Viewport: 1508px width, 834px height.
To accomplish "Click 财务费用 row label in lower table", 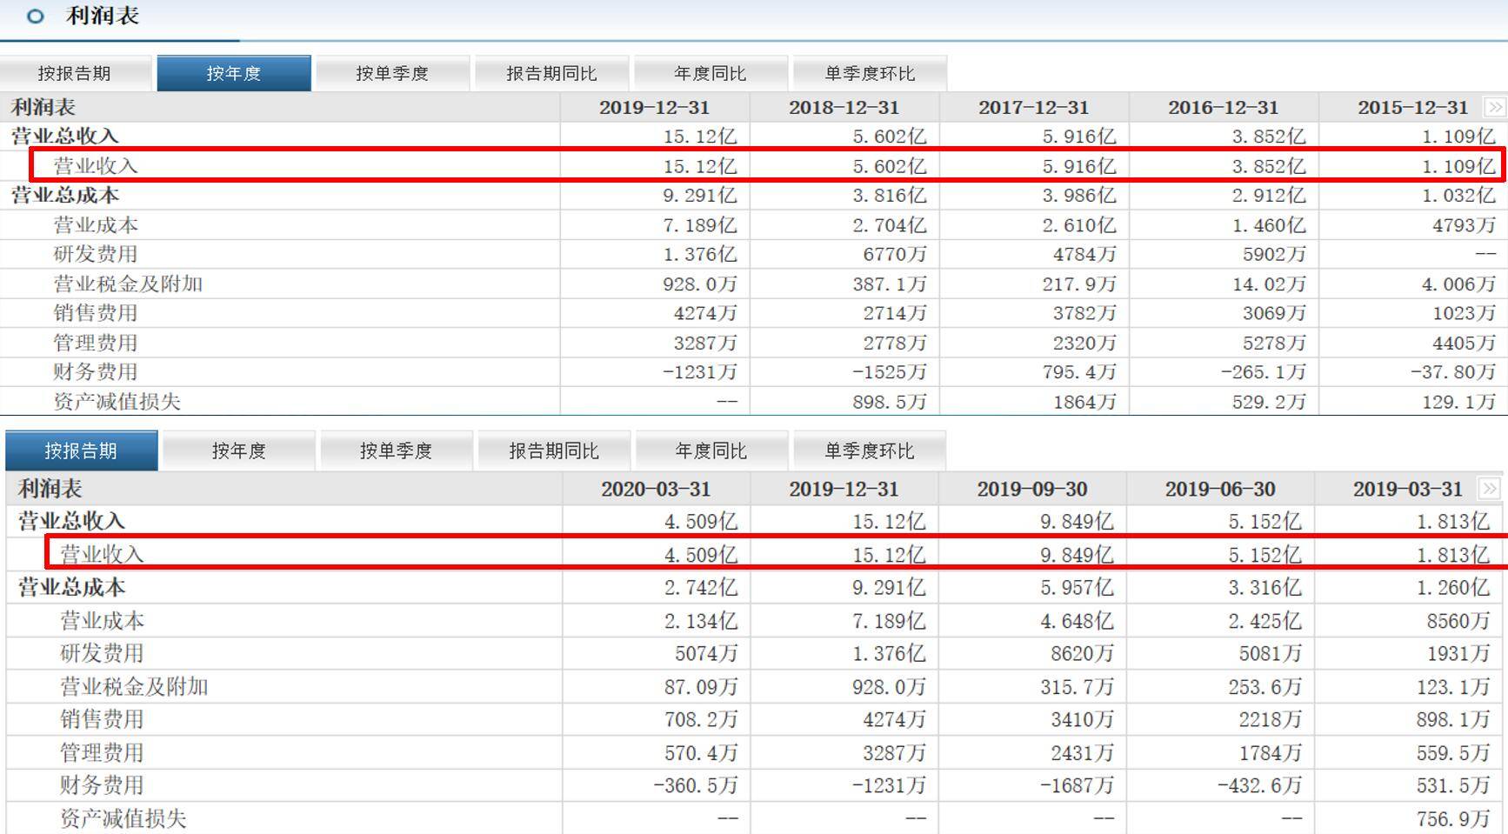I will coord(102,785).
